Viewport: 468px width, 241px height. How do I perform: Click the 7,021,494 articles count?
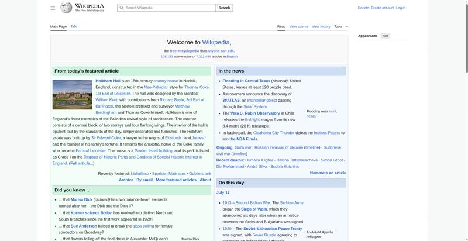coord(203,56)
